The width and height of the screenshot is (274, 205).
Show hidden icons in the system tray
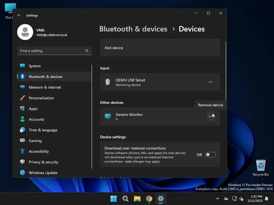(x=218, y=199)
